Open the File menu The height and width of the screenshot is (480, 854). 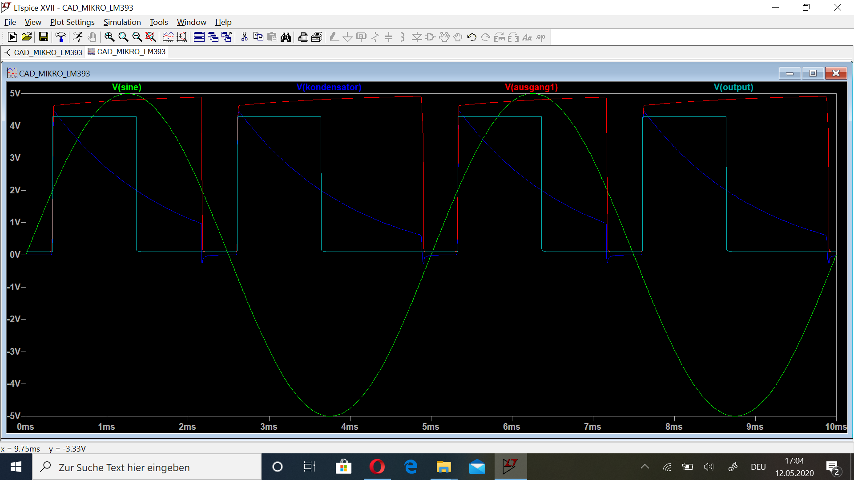click(10, 22)
